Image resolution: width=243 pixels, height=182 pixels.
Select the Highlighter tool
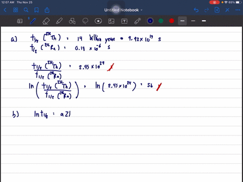pyautogui.click(x=59, y=21)
